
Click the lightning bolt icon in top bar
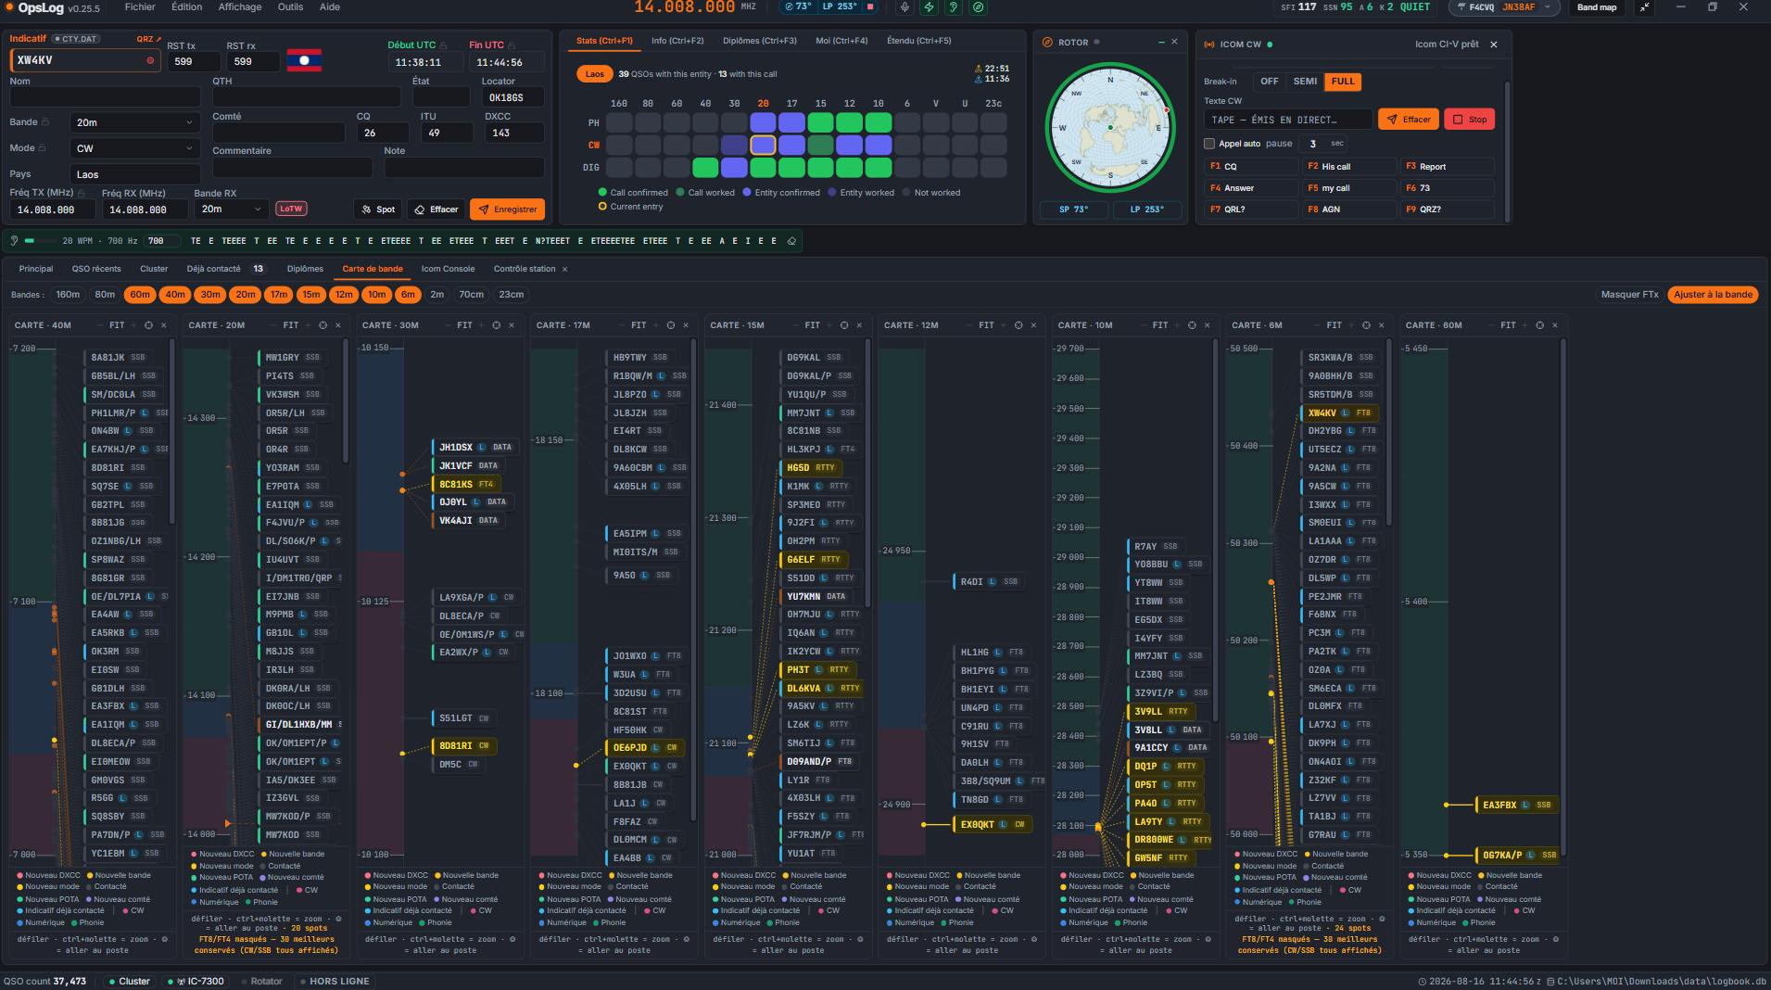(x=929, y=7)
